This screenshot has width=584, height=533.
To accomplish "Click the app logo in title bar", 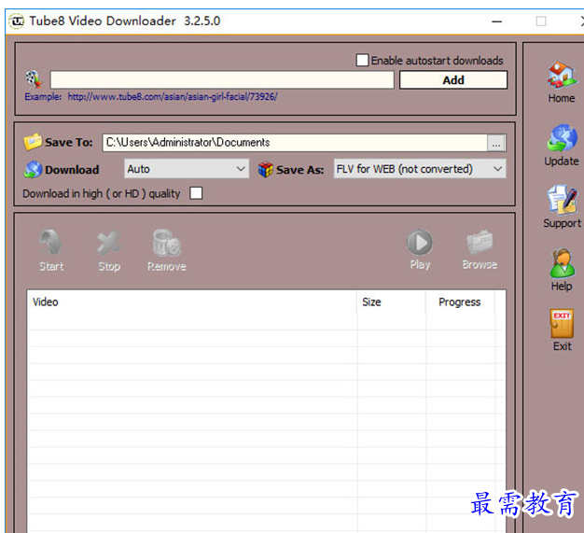I will [x=17, y=21].
